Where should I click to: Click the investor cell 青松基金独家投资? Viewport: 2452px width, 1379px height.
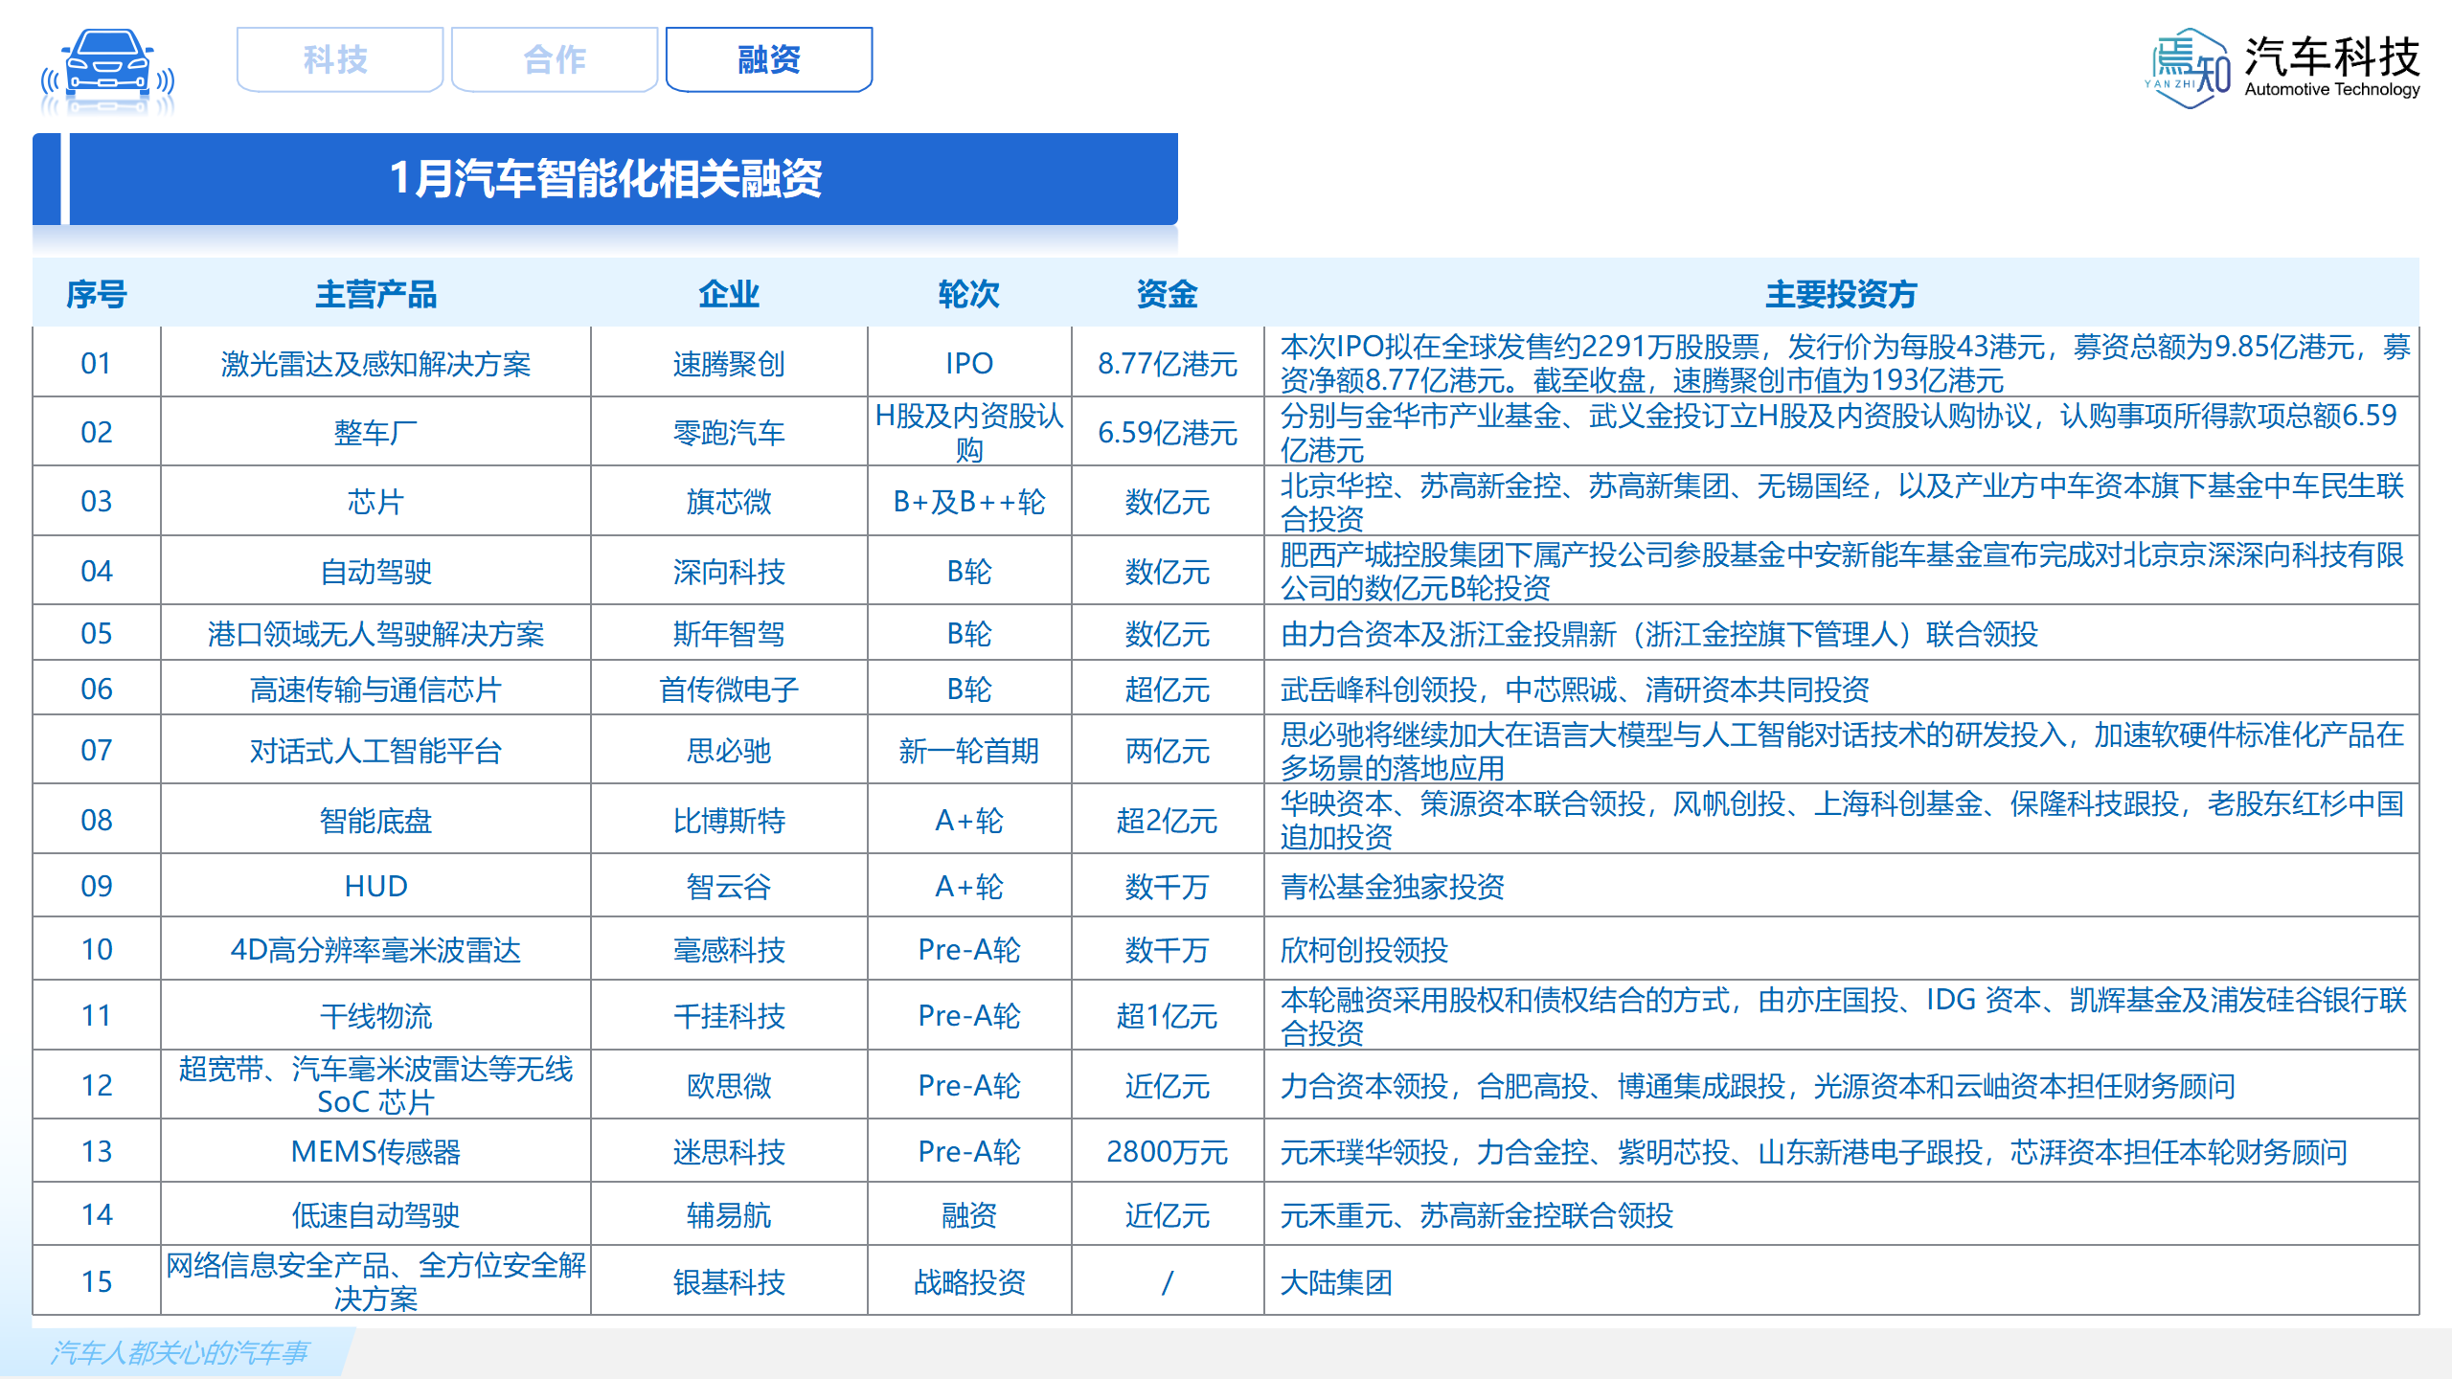coord(1841,886)
